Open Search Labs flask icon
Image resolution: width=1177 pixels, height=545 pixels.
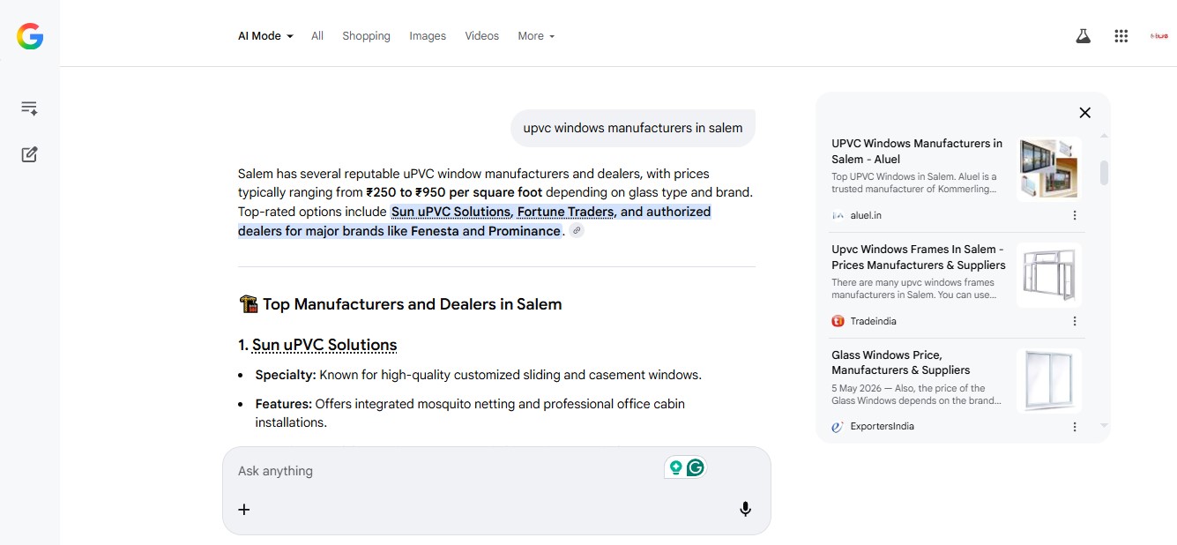(1083, 36)
